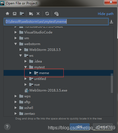This screenshot has height=133, width=118.
Task: Select the 'mytest' folder name
Action: coord(39,67)
